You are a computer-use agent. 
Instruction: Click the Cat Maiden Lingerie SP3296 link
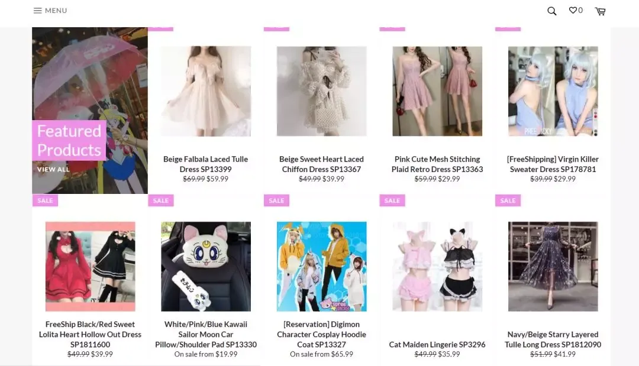tap(437, 345)
